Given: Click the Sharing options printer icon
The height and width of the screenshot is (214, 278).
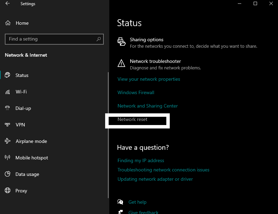Looking at the screenshot, I should point(121,42).
